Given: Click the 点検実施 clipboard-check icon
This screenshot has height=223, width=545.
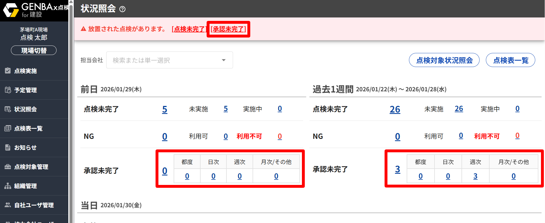Looking at the screenshot, I should (x=8, y=70).
